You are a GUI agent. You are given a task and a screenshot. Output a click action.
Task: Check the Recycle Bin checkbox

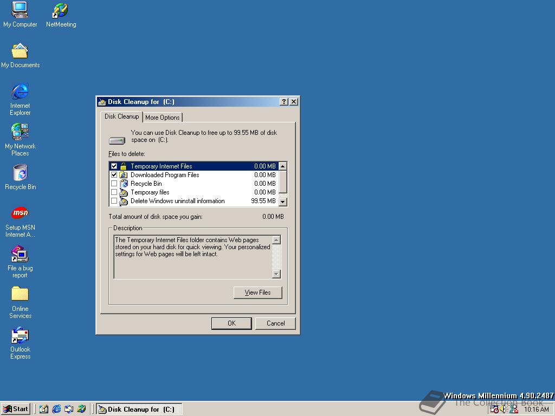point(114,183)
